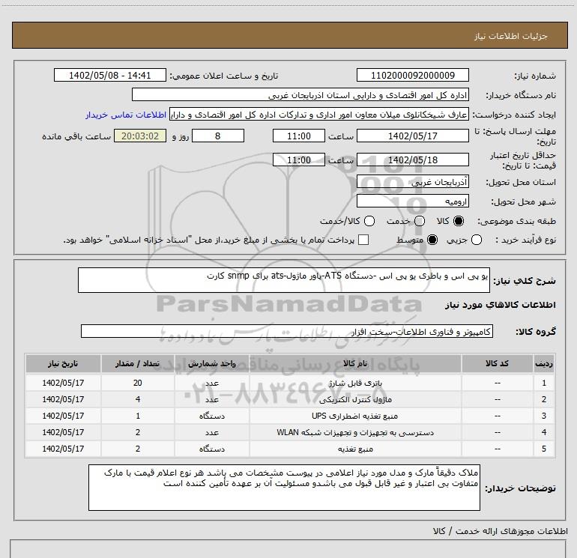Click the price validity time 11:00 field
577x558 pixels.
pyautogui.click(x=299, y=160)
